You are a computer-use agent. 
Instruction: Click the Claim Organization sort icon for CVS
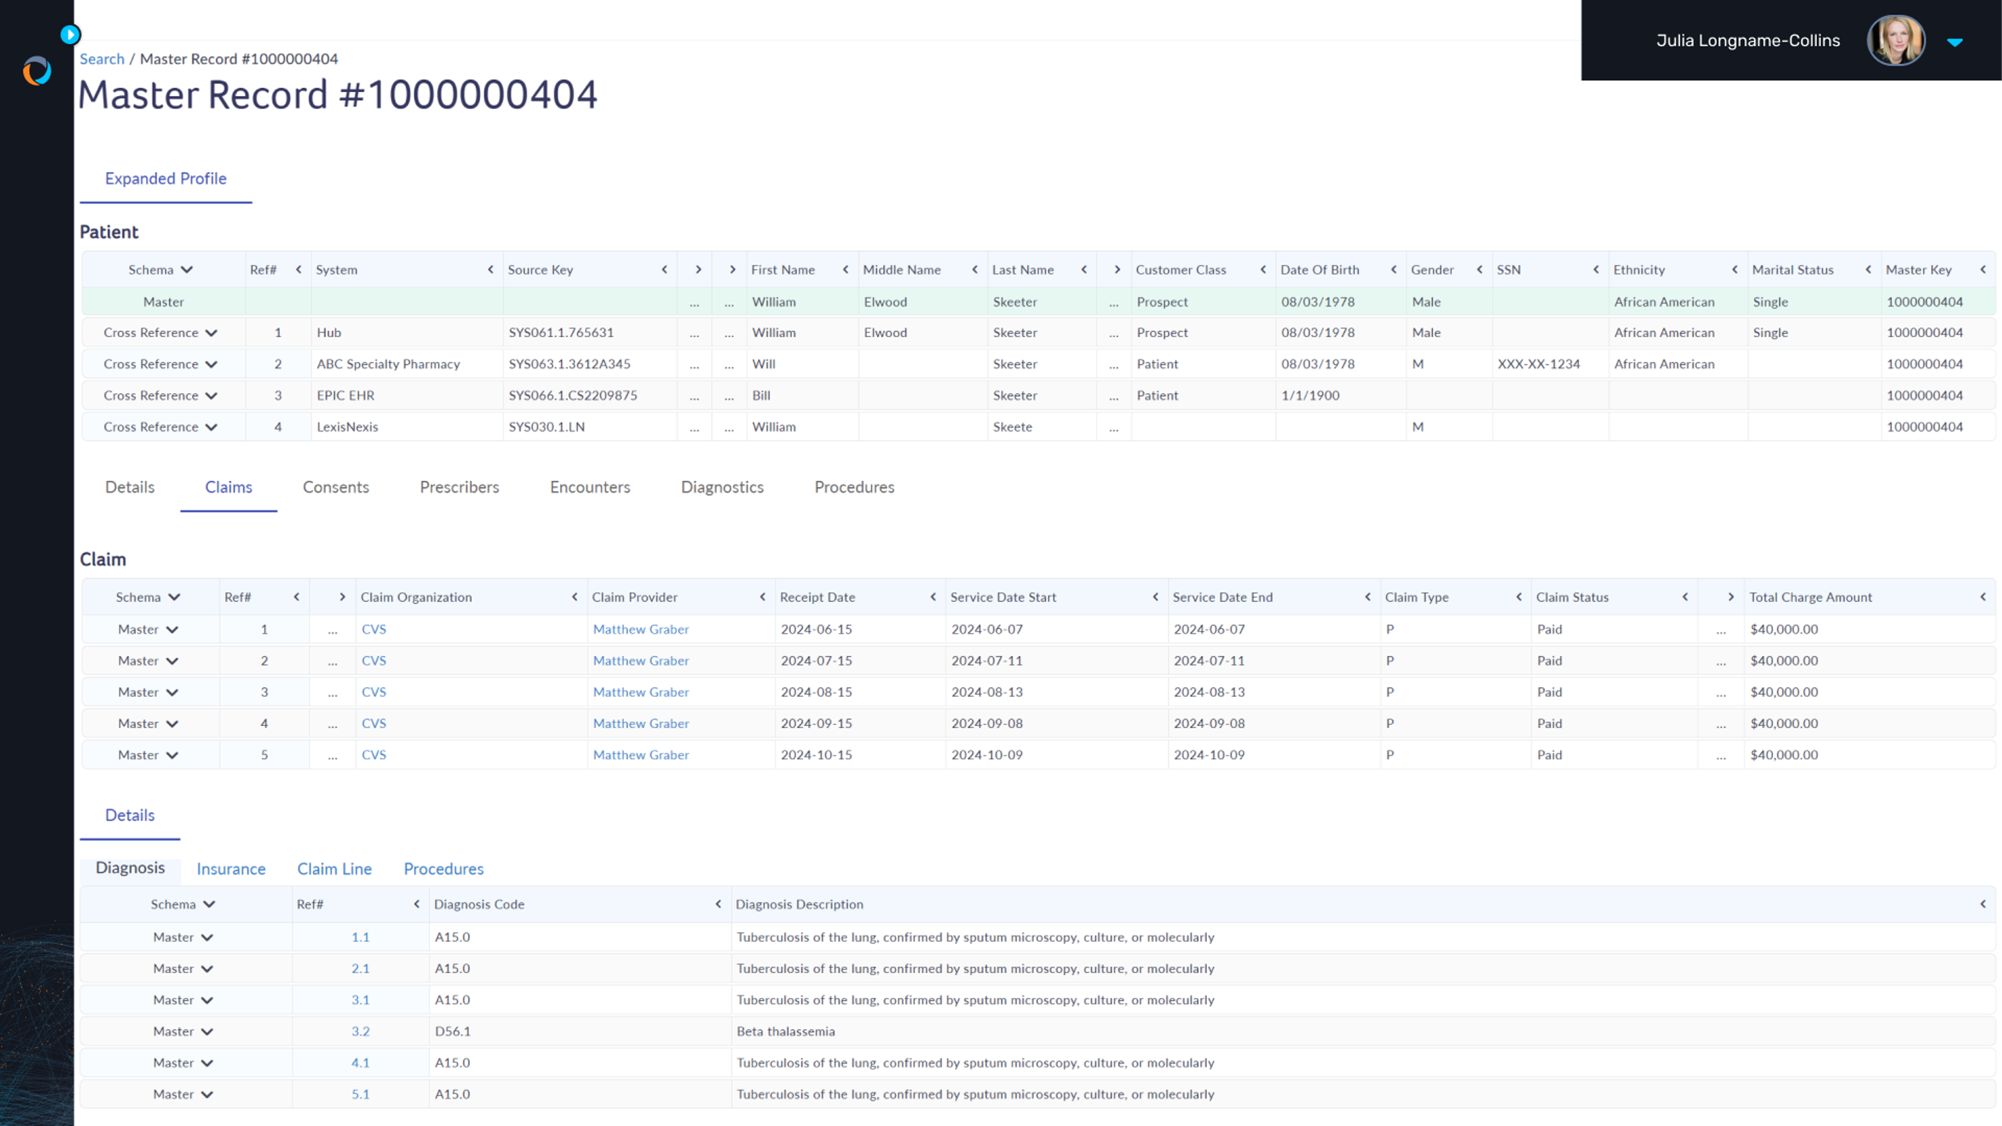[575, 597]
